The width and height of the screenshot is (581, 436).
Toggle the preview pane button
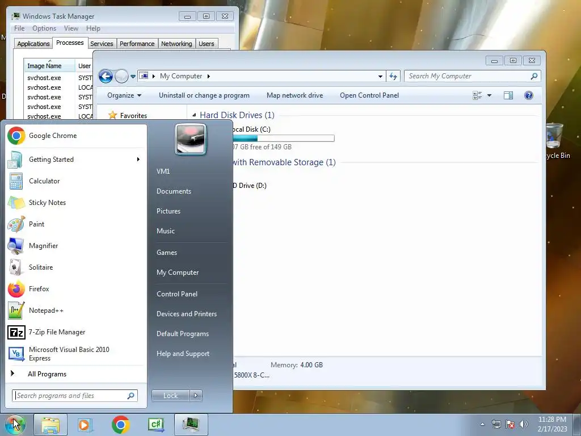(x=508, y=95)
